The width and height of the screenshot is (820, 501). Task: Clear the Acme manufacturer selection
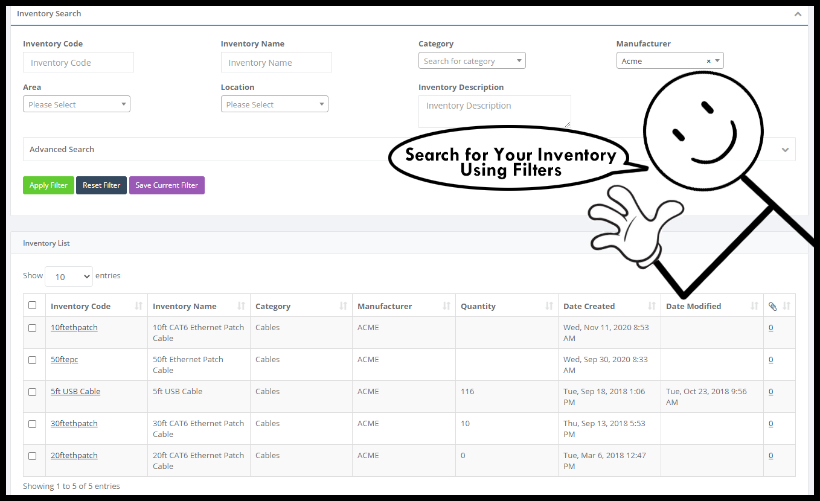(x=708, y=61)
